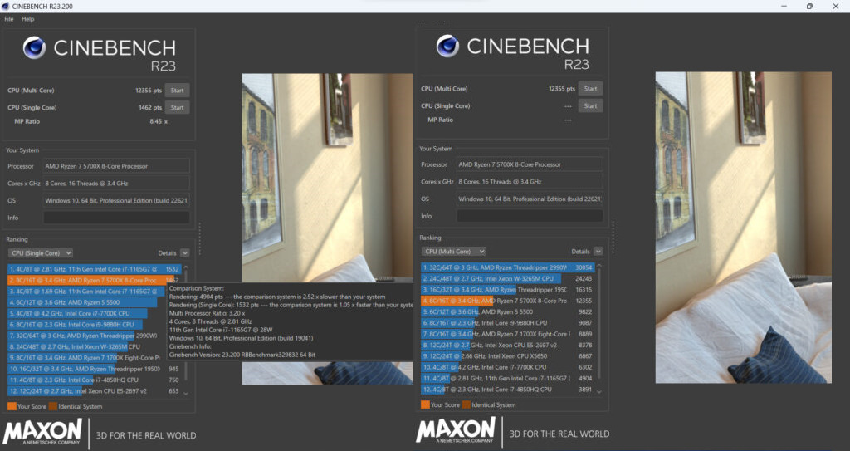Click Your Score orange swatch in left window
850x451 pixels.
(12, 406)
